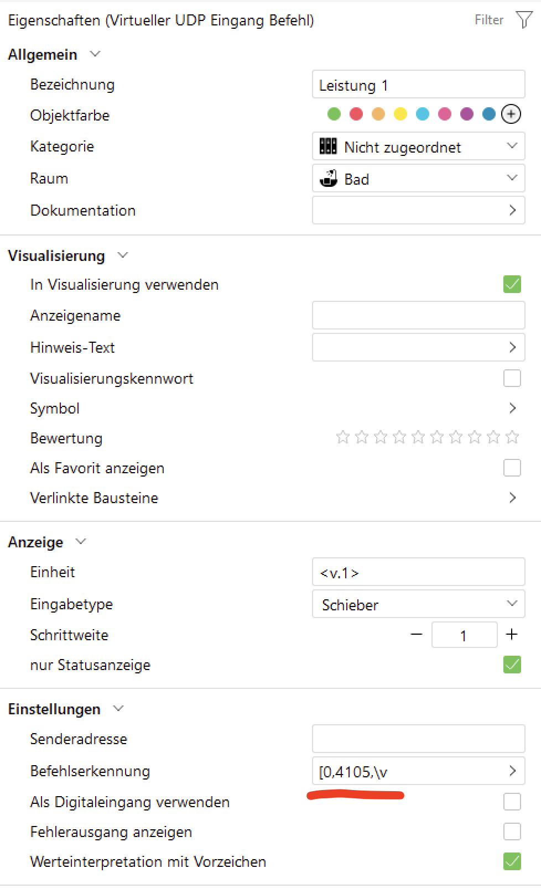Click the Bezeichnung text field
Screen dimensions: 541x889
[418, 85]
